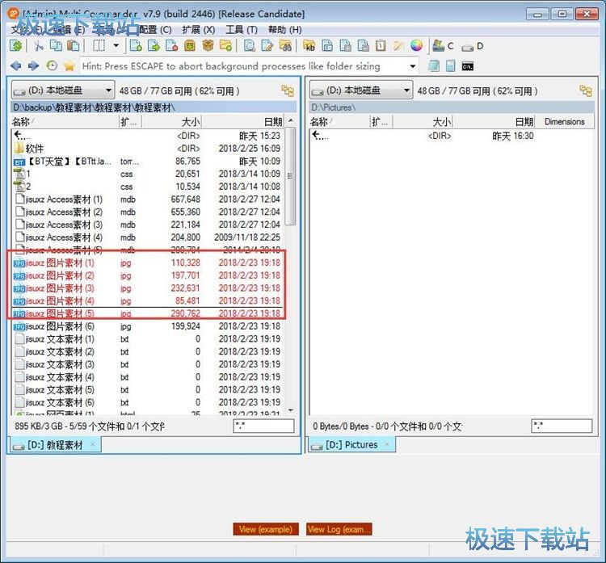Click parent directory row in right panel
Screen dimensions: 606x563
click(x=452, y=136)
